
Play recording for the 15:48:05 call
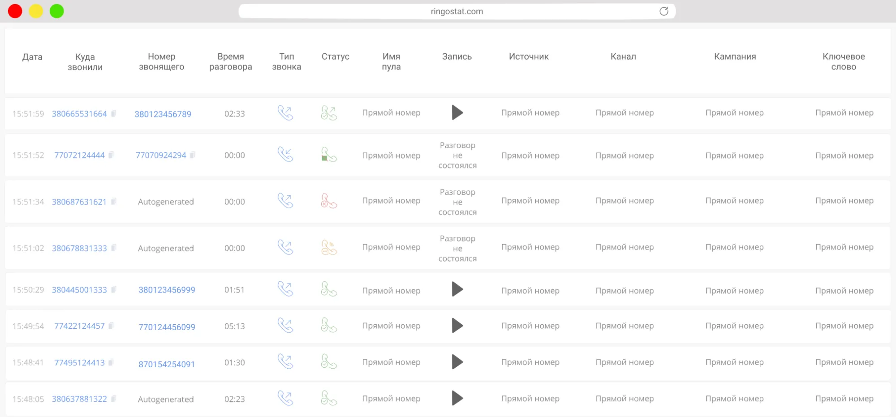tap(457, 398)
